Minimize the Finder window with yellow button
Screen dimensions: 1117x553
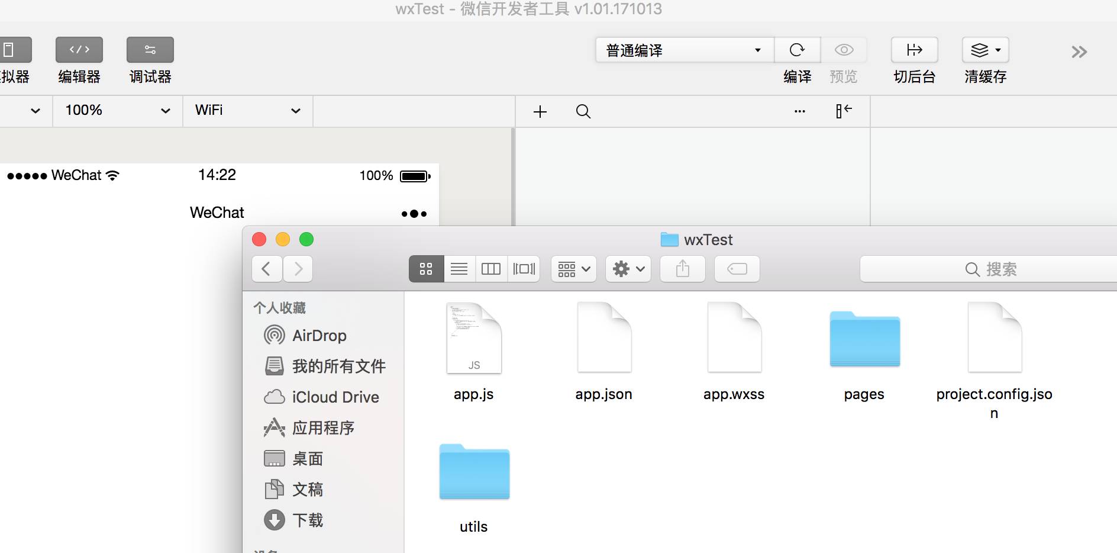tap(283, 239)
